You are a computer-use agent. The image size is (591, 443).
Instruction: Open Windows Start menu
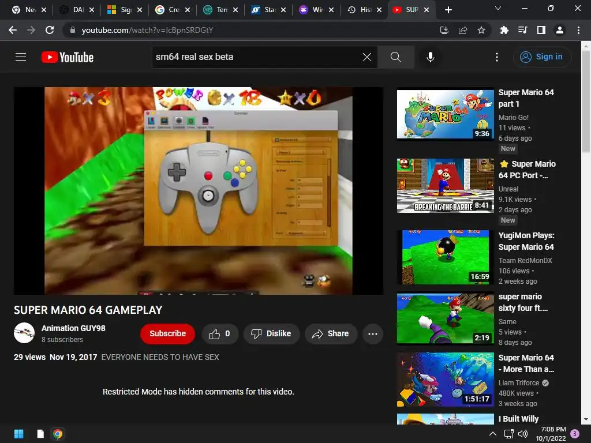pos(18,434)
